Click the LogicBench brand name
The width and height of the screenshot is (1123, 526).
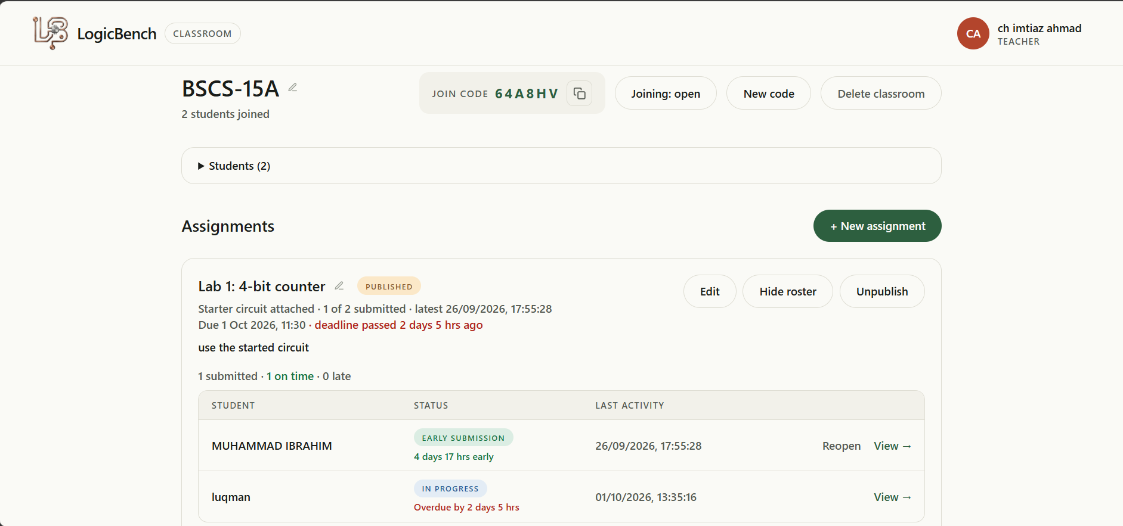[117, 34]
